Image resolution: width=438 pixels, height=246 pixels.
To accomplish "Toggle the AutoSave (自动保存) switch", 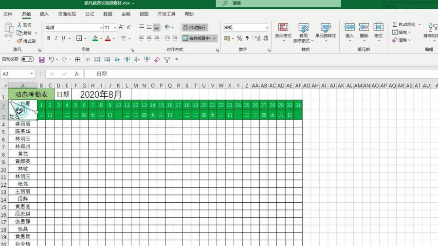I will coord(27,59).
